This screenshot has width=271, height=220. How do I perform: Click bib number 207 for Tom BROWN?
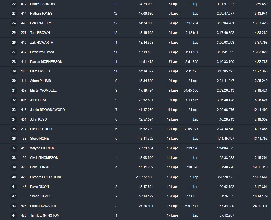24,33
